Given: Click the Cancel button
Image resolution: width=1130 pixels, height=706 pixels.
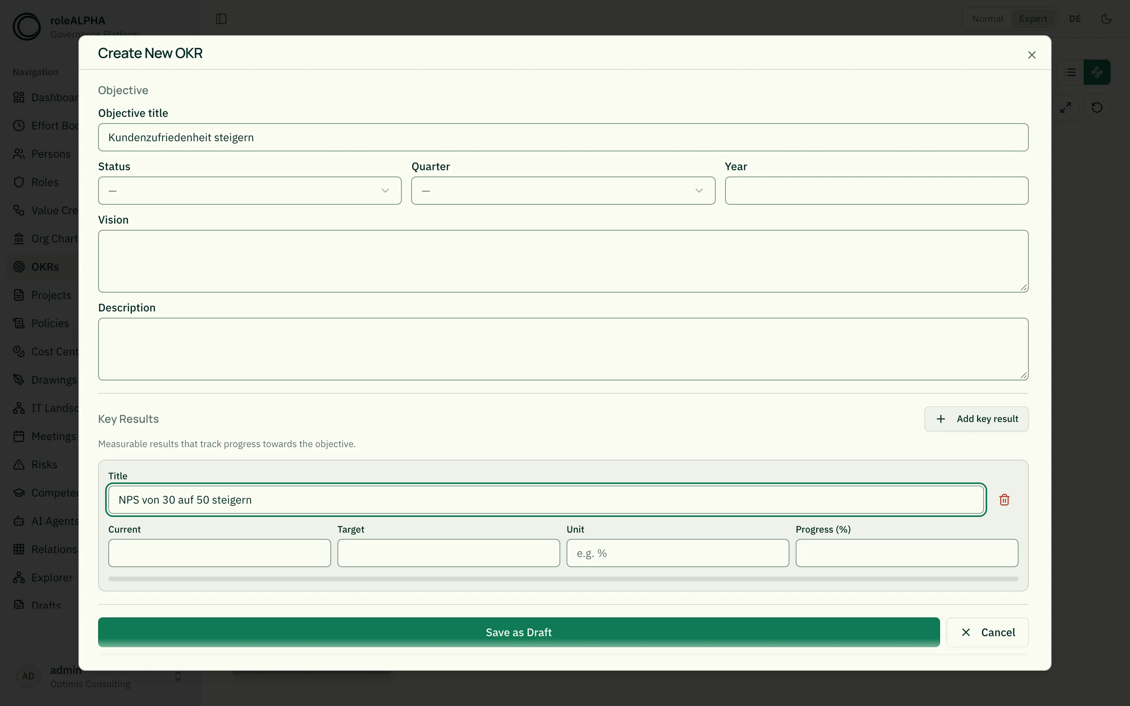Looking at the screenshot, I should point(987,632).
